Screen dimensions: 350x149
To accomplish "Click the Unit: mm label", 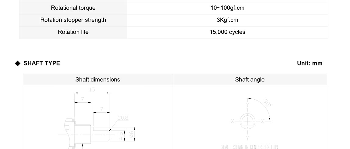I will tap(310, 63).
